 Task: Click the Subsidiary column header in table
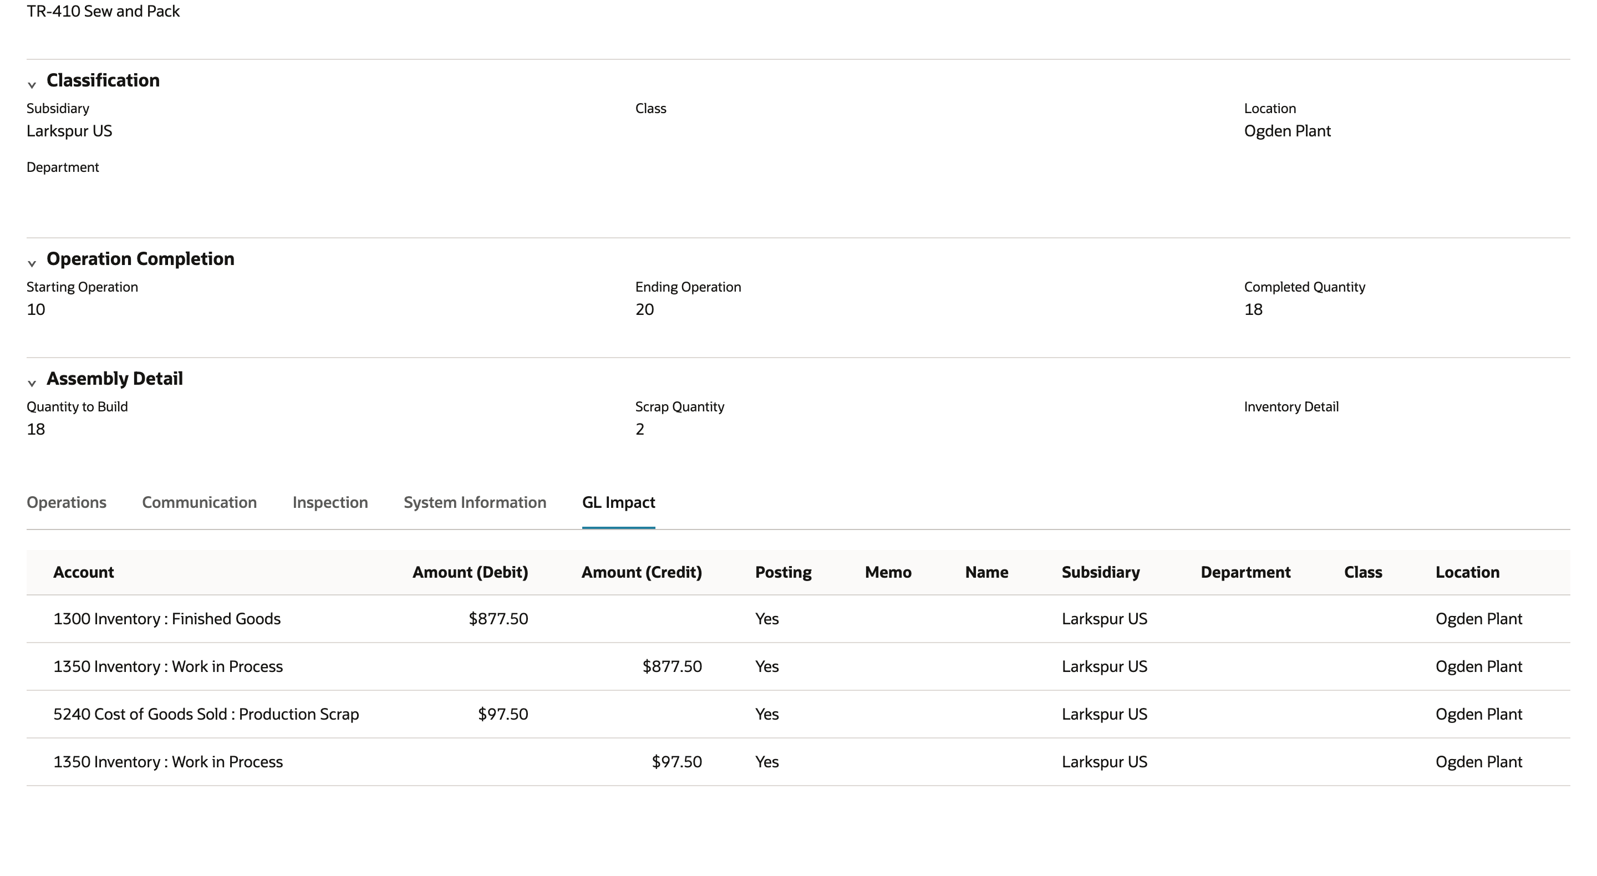pyautogui.click(x=1100, y=572)
